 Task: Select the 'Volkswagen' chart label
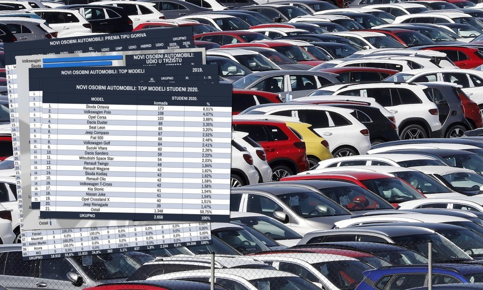[x=31, y=61]
